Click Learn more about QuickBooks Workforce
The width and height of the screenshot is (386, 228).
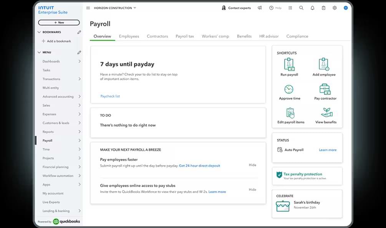(x=217, y=192)
